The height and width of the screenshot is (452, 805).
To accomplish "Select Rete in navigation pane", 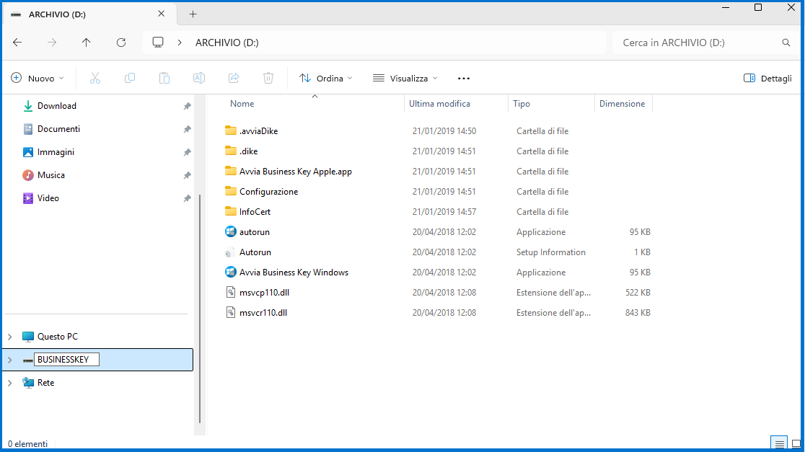I will (45, 383).
